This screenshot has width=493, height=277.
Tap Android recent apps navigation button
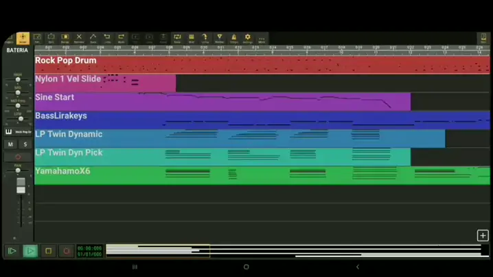pos(135,267)
